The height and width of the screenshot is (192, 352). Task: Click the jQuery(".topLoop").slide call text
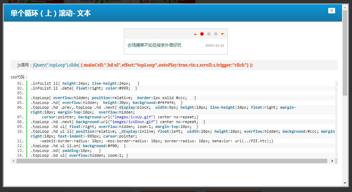[x=56, y=65]
